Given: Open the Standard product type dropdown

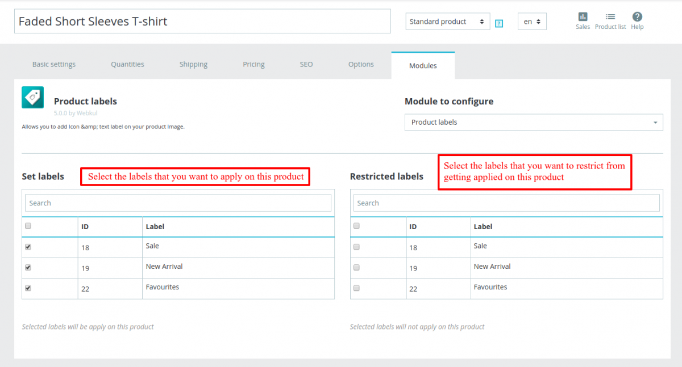Looking at the screenshot, I should pyautogui.click(x=448, y=22).
